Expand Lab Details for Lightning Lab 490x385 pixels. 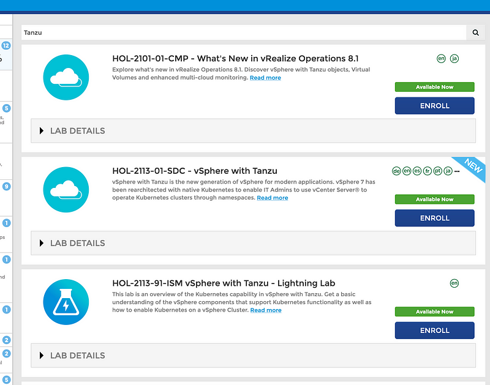[x=253, y=356]
